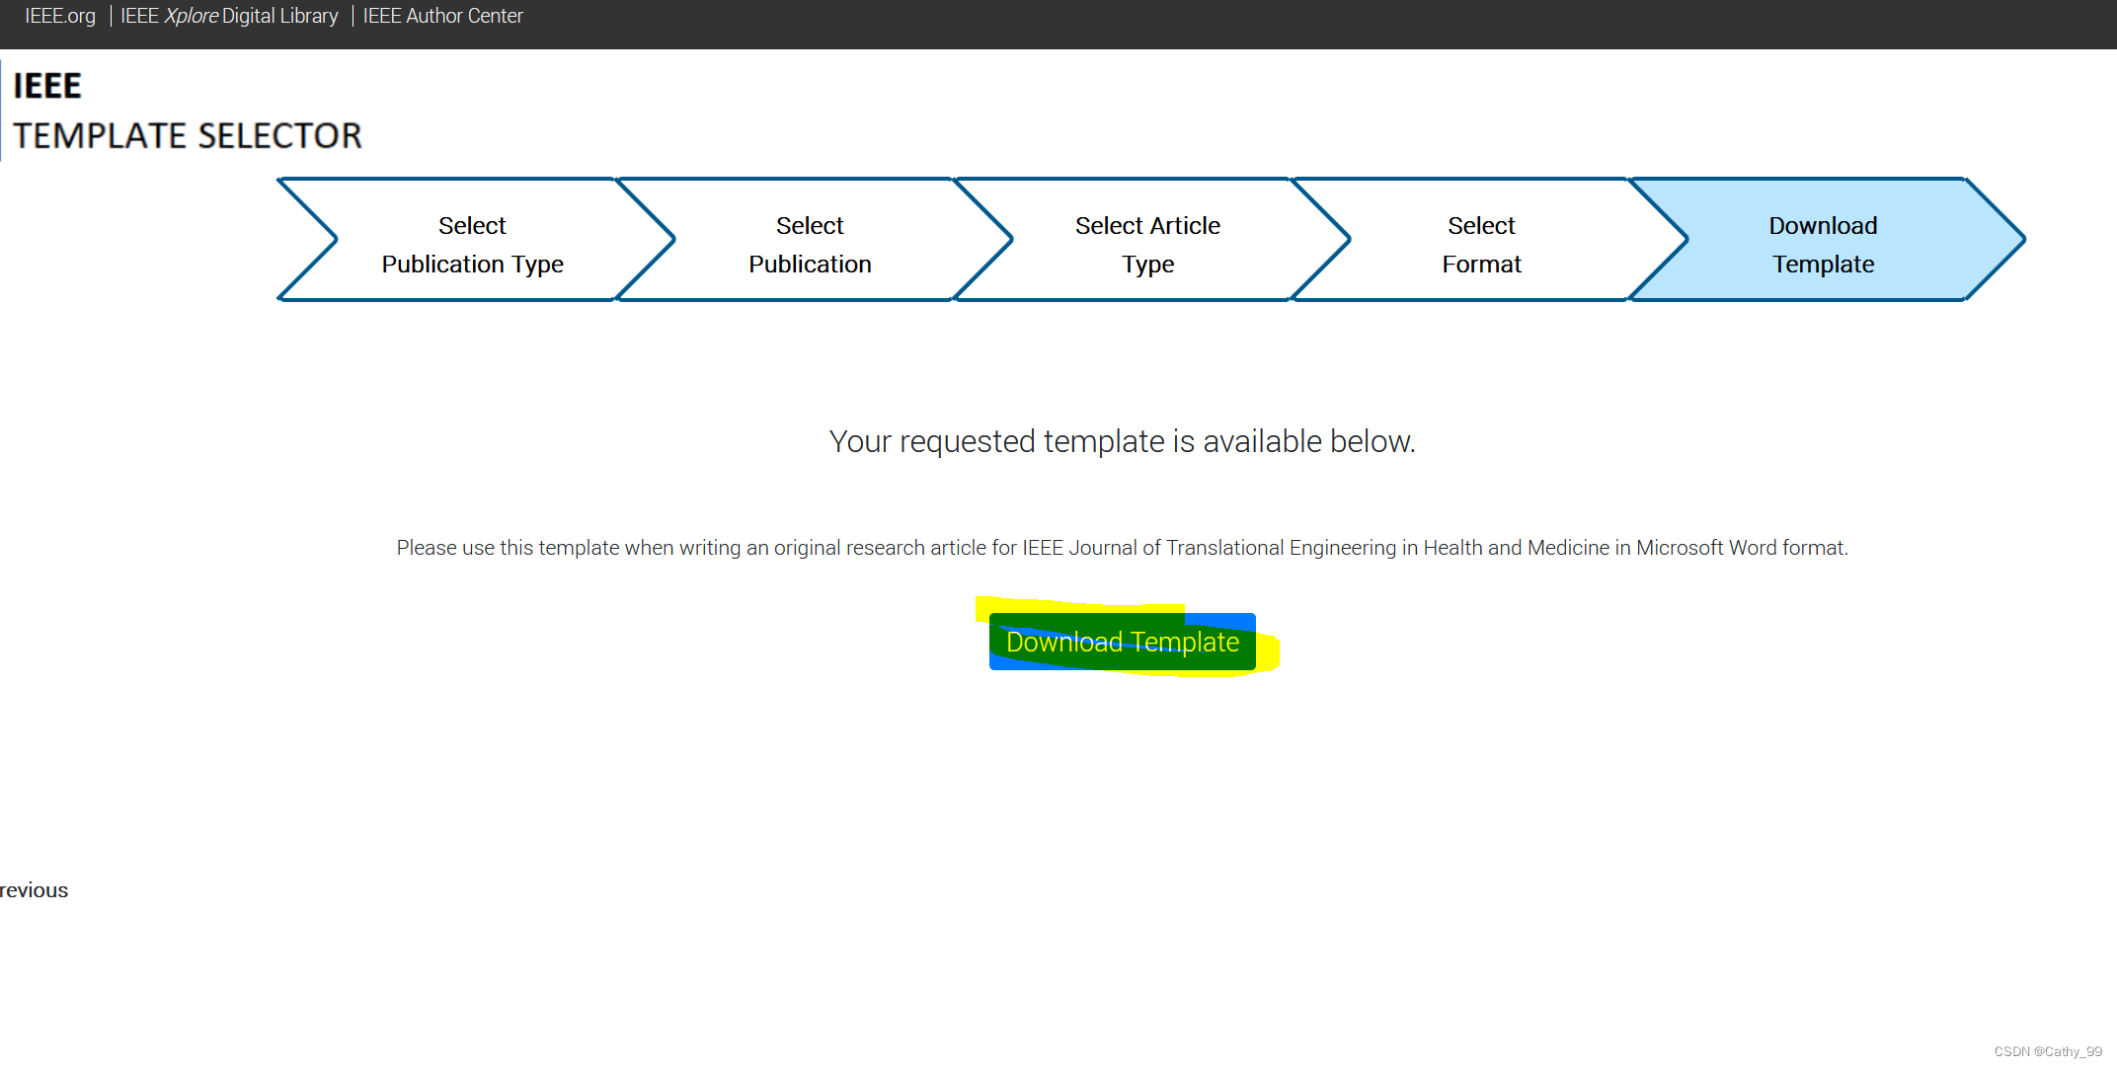
Task: Jump to Select Publication Type step
Action: (472, 244)
